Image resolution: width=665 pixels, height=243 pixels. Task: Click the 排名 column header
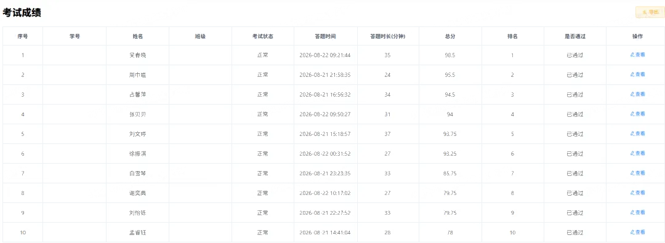coord(512,36)
